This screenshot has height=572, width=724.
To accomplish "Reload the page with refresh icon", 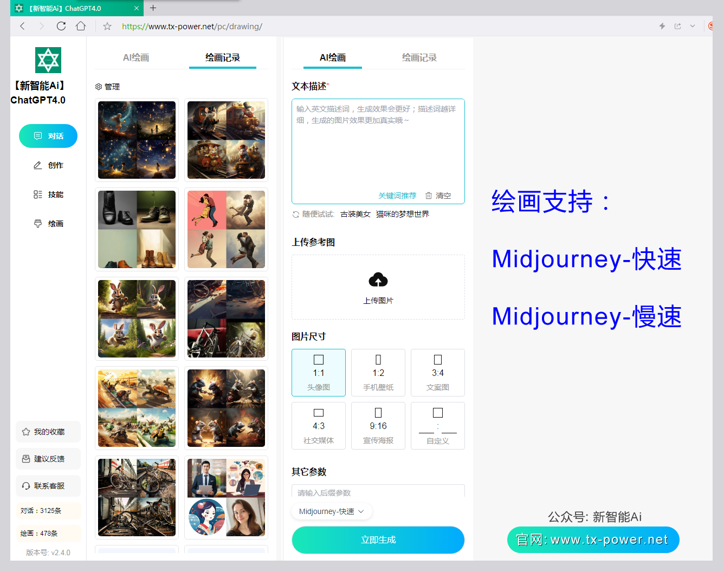I will tap(61, 26).
